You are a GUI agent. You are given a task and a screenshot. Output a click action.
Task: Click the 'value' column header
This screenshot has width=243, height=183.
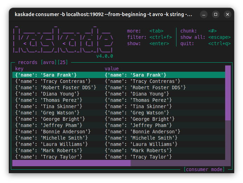coord(112,69)
